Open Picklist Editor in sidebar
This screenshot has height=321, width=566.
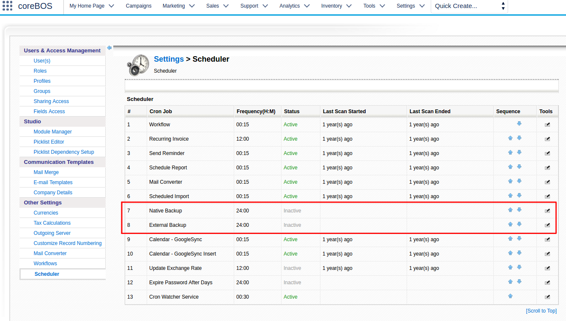tap(49, 142)
